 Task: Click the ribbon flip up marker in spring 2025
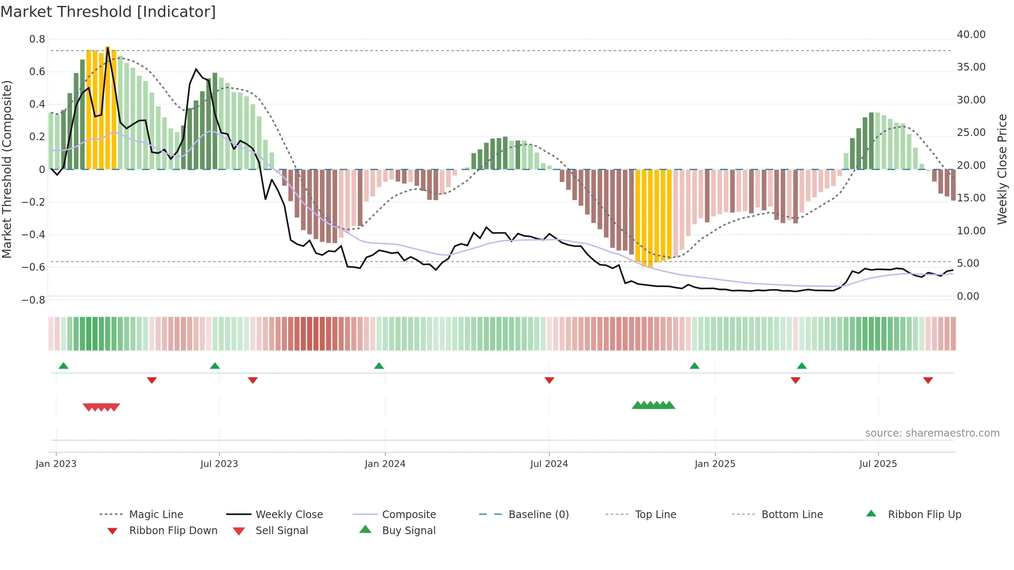pos(802,366)
